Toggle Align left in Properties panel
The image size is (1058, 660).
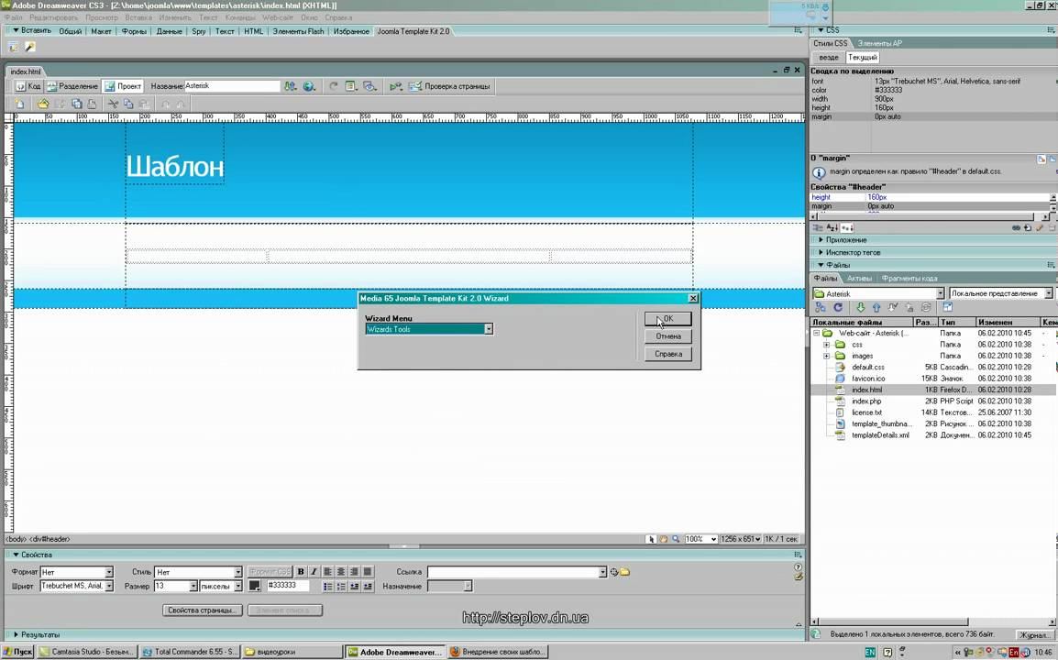(x=328, y=572)
